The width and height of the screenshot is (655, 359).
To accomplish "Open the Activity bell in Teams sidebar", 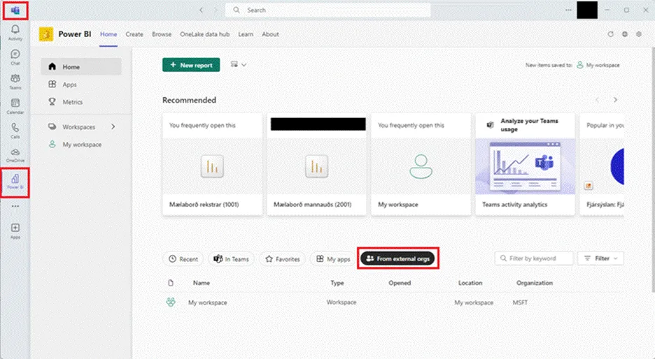I will click(15, 32).
